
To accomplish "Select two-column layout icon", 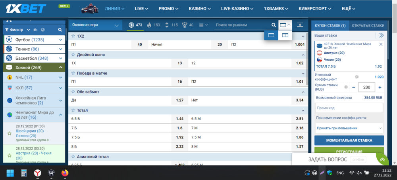I will coord(285,35).
